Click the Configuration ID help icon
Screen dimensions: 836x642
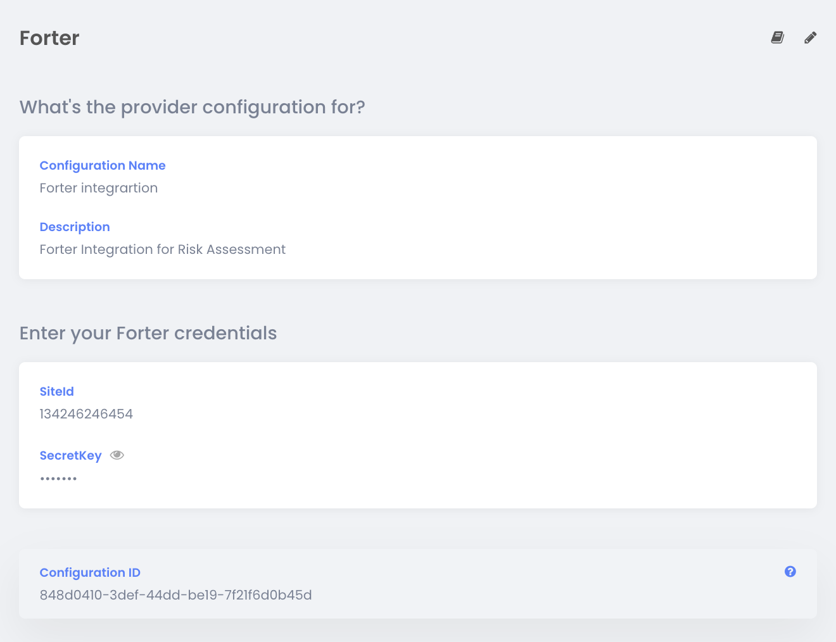[790, 571]
